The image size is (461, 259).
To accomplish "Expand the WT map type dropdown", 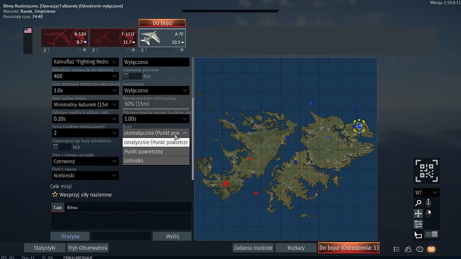I will click(x=426, y=193).
